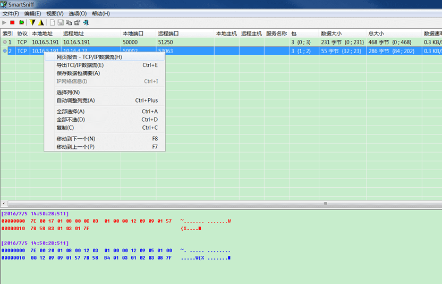Viewport: 442px width, 284px height.
Task: Sort by 协议 column header
Action: (22, 34)
